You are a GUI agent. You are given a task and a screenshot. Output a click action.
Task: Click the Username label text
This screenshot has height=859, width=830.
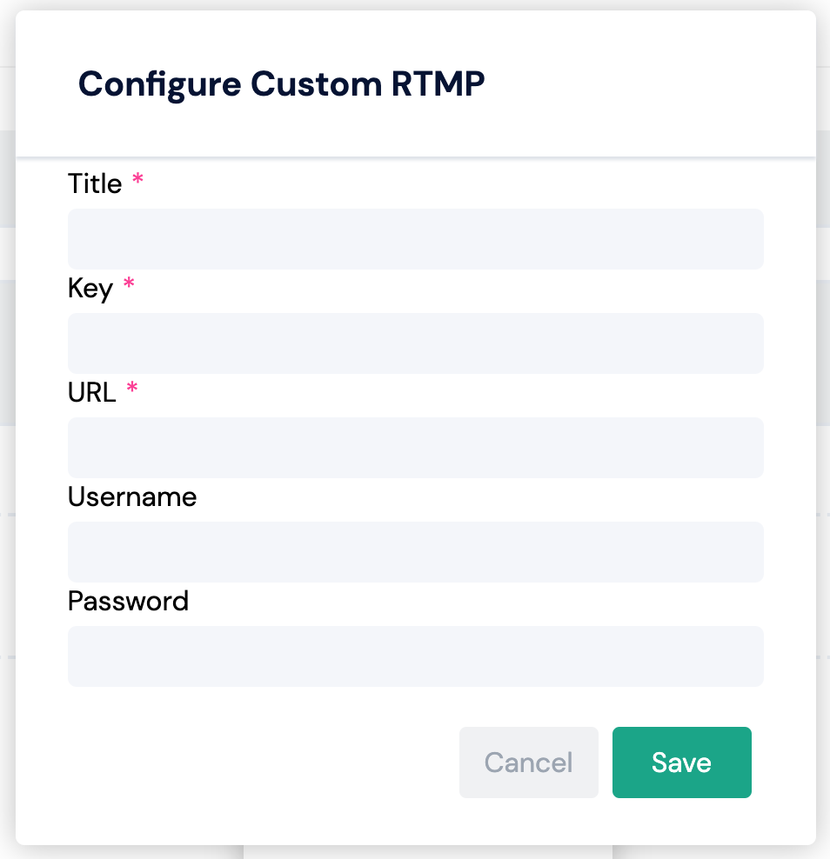132,497
